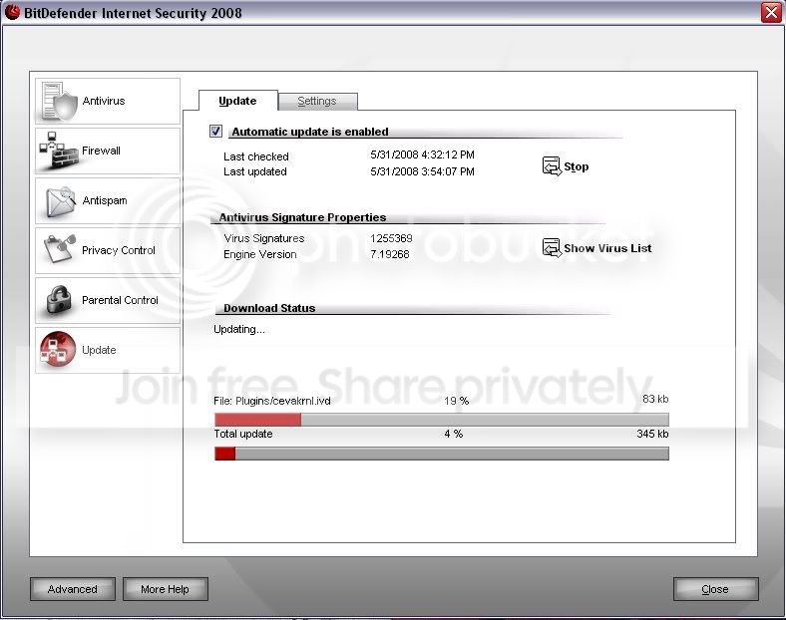
Task: Switch to the Settings tab
Action: tap(317, 101)
